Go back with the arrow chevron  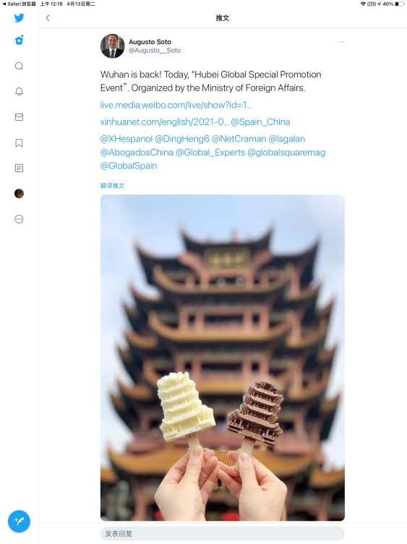(x=48, y=18)
